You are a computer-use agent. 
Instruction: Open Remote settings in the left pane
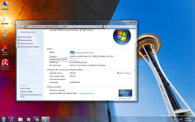tap(26, 40)
